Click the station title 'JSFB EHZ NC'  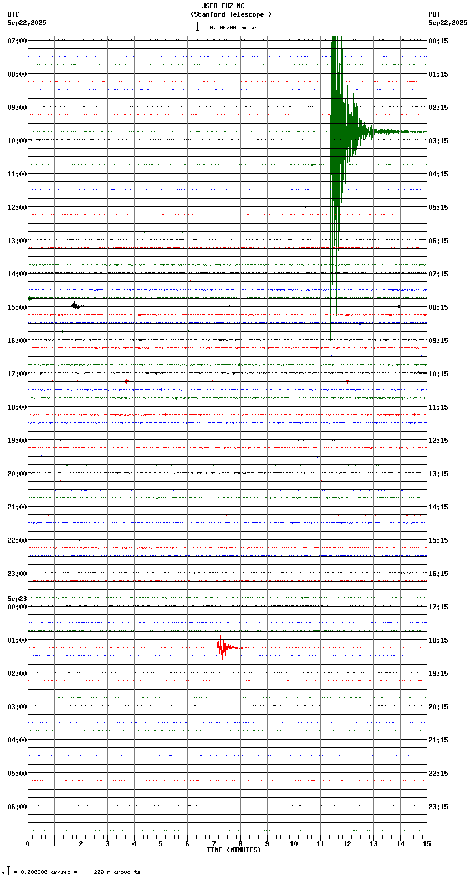(x=223, y=6)
